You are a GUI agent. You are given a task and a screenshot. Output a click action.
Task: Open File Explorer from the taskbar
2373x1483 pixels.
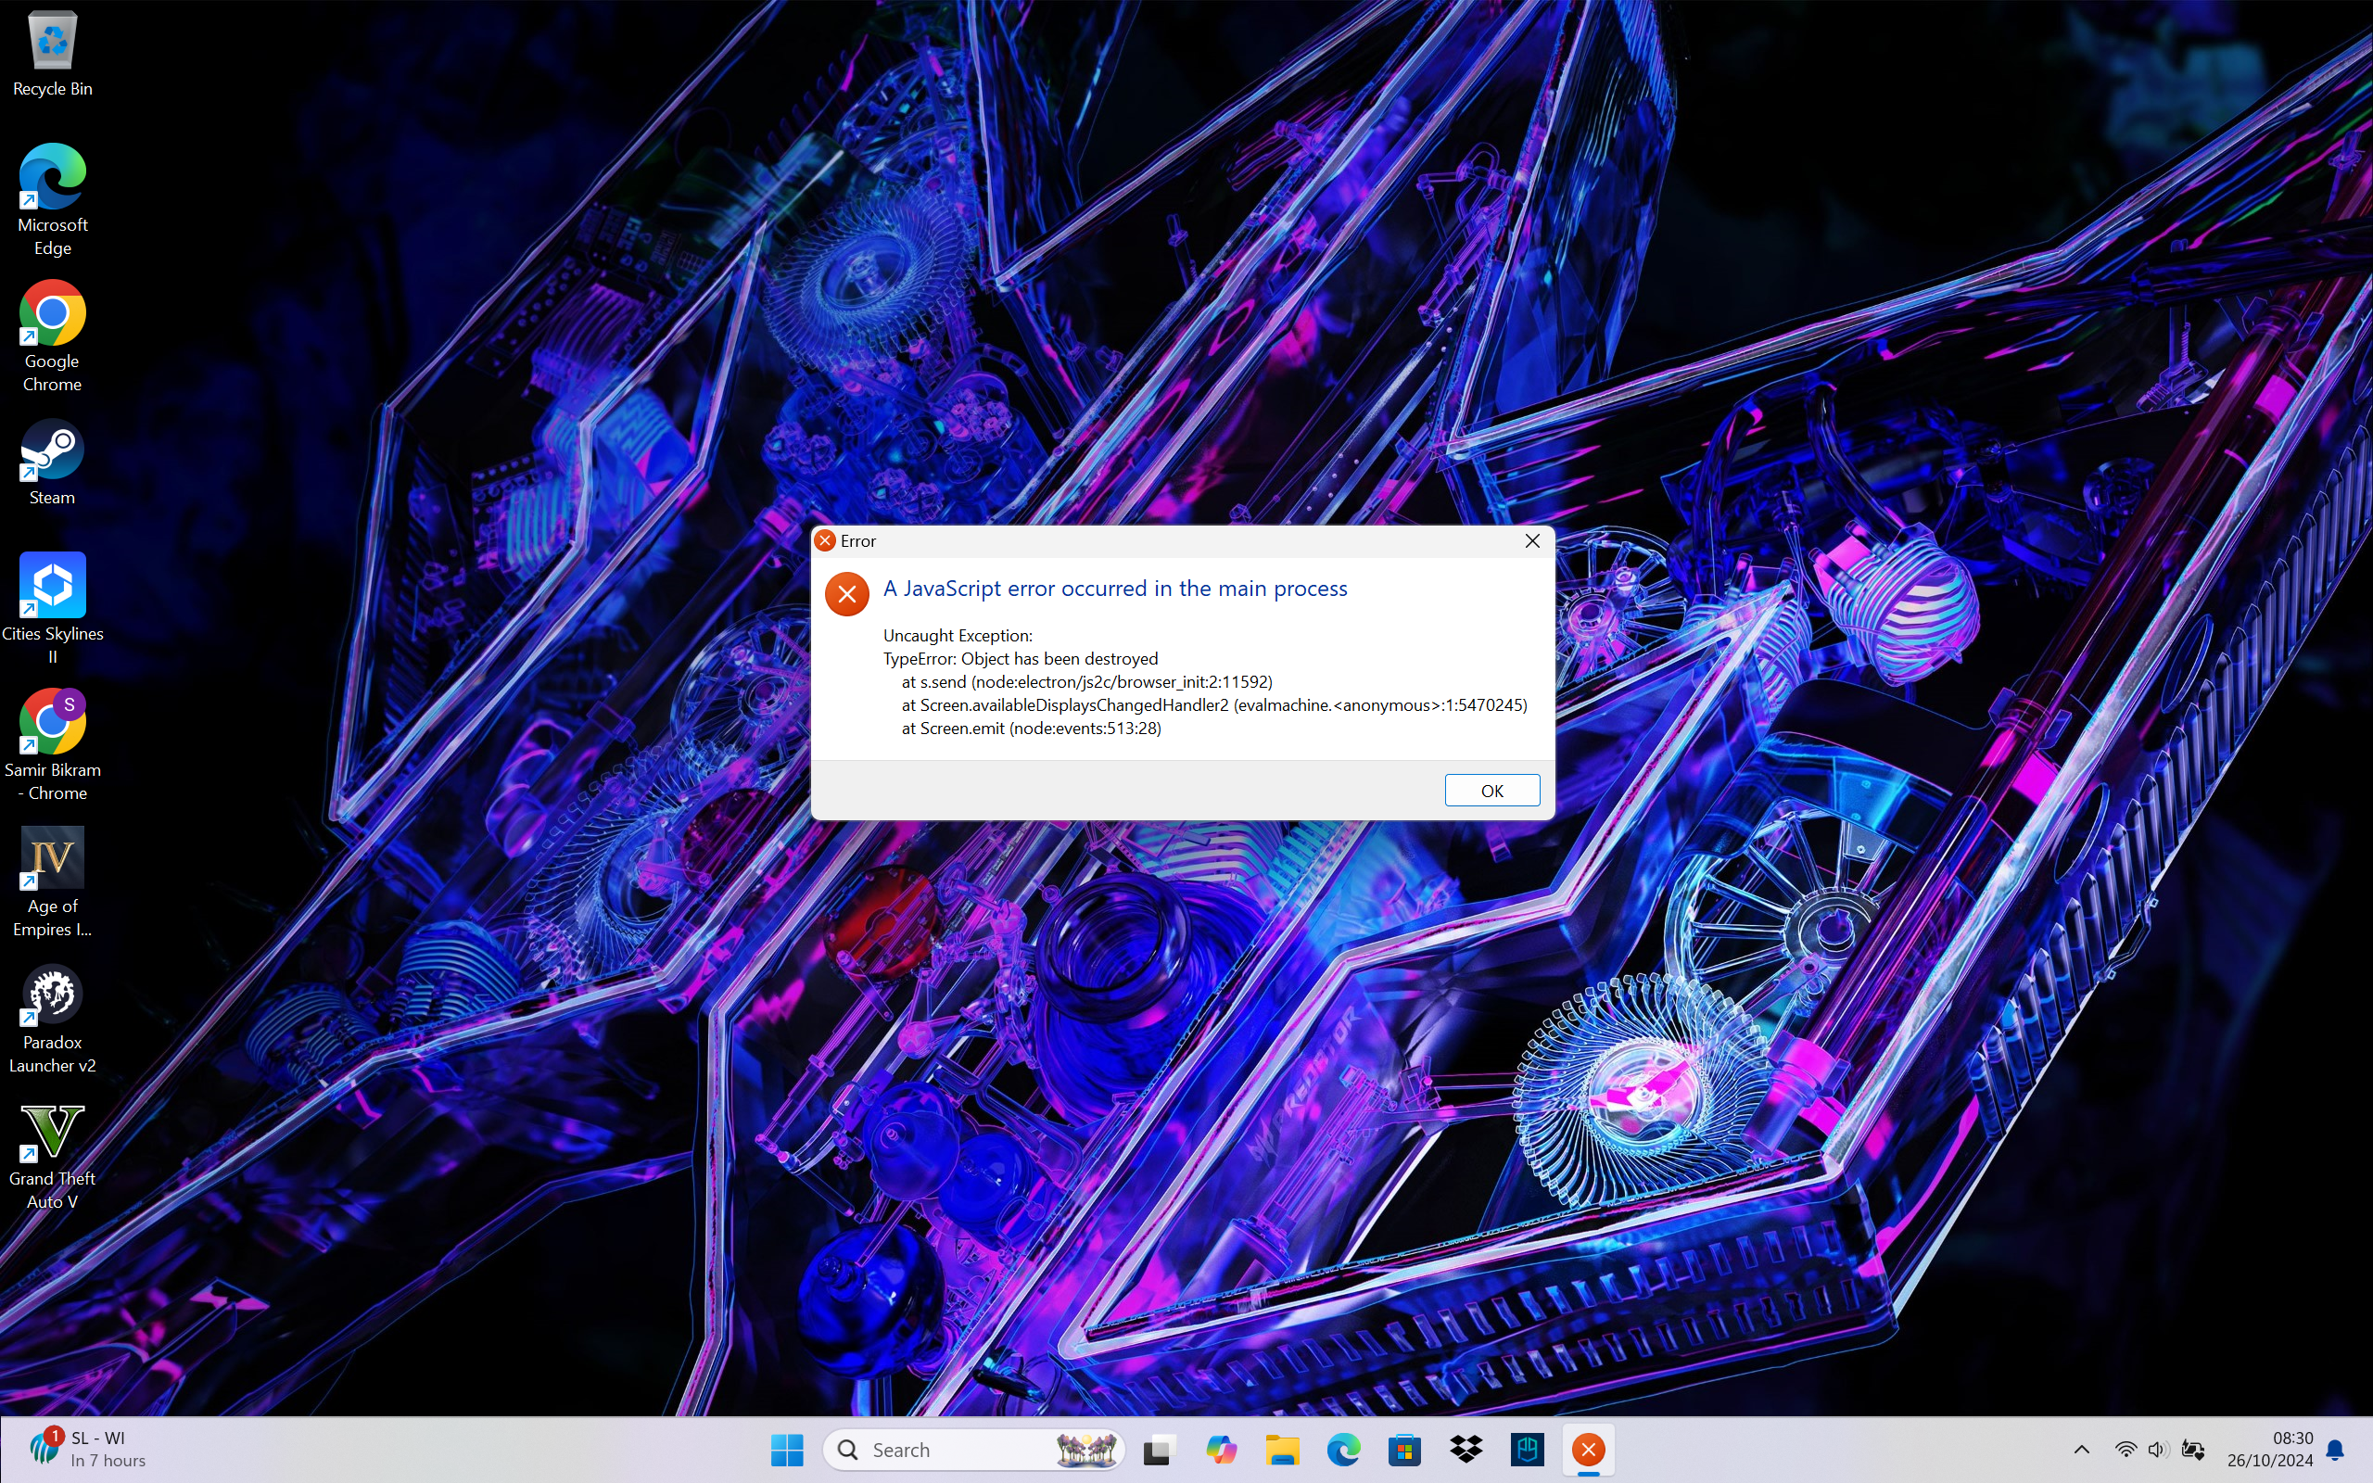(x=1282, y=1450)
